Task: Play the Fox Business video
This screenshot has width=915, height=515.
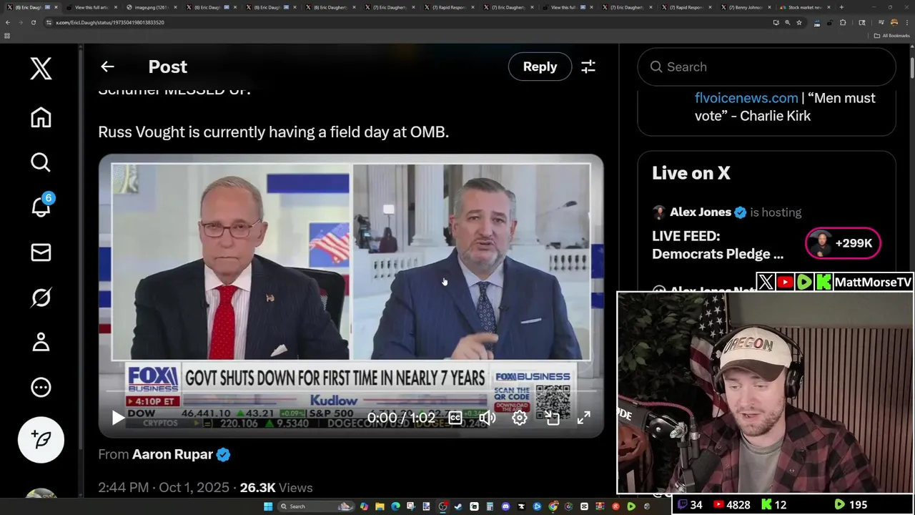Action: (x=118, y=418)
